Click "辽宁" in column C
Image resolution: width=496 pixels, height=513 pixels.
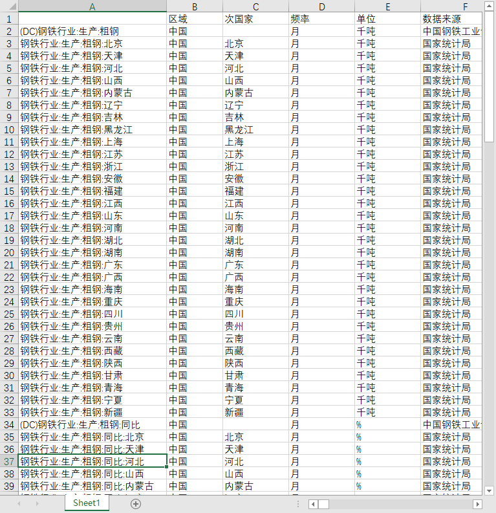[255, 105]
